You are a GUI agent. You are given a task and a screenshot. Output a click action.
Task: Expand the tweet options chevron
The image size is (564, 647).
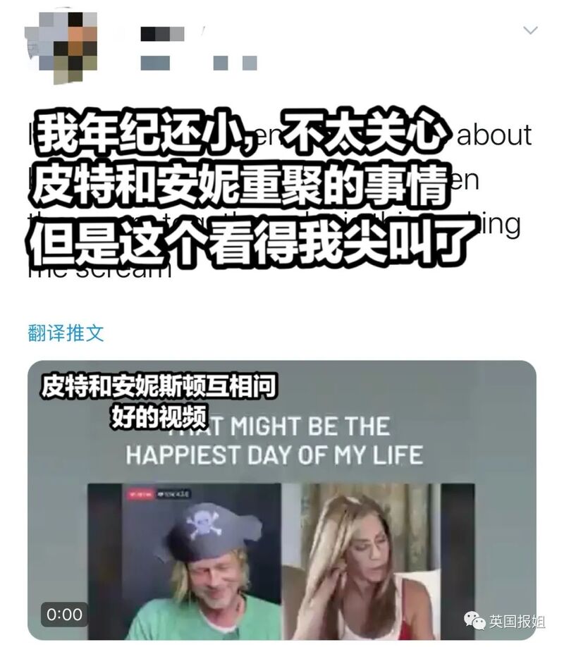(530, 30)
